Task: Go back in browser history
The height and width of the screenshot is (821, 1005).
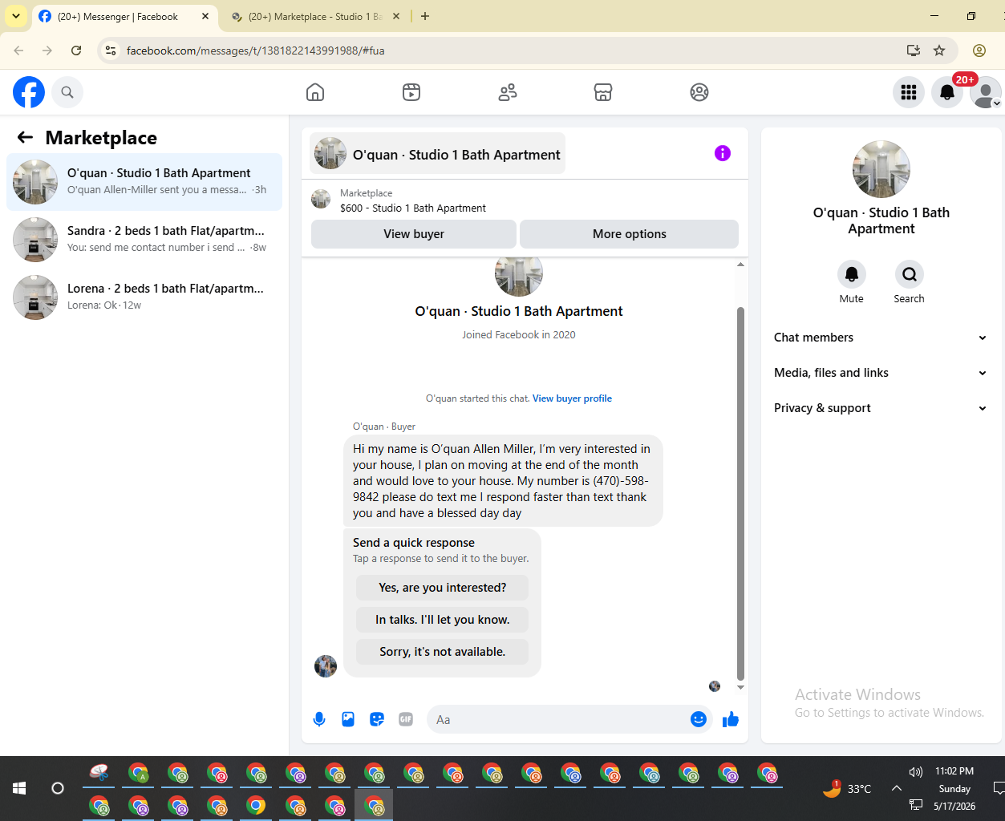Action: click(18, 51)
